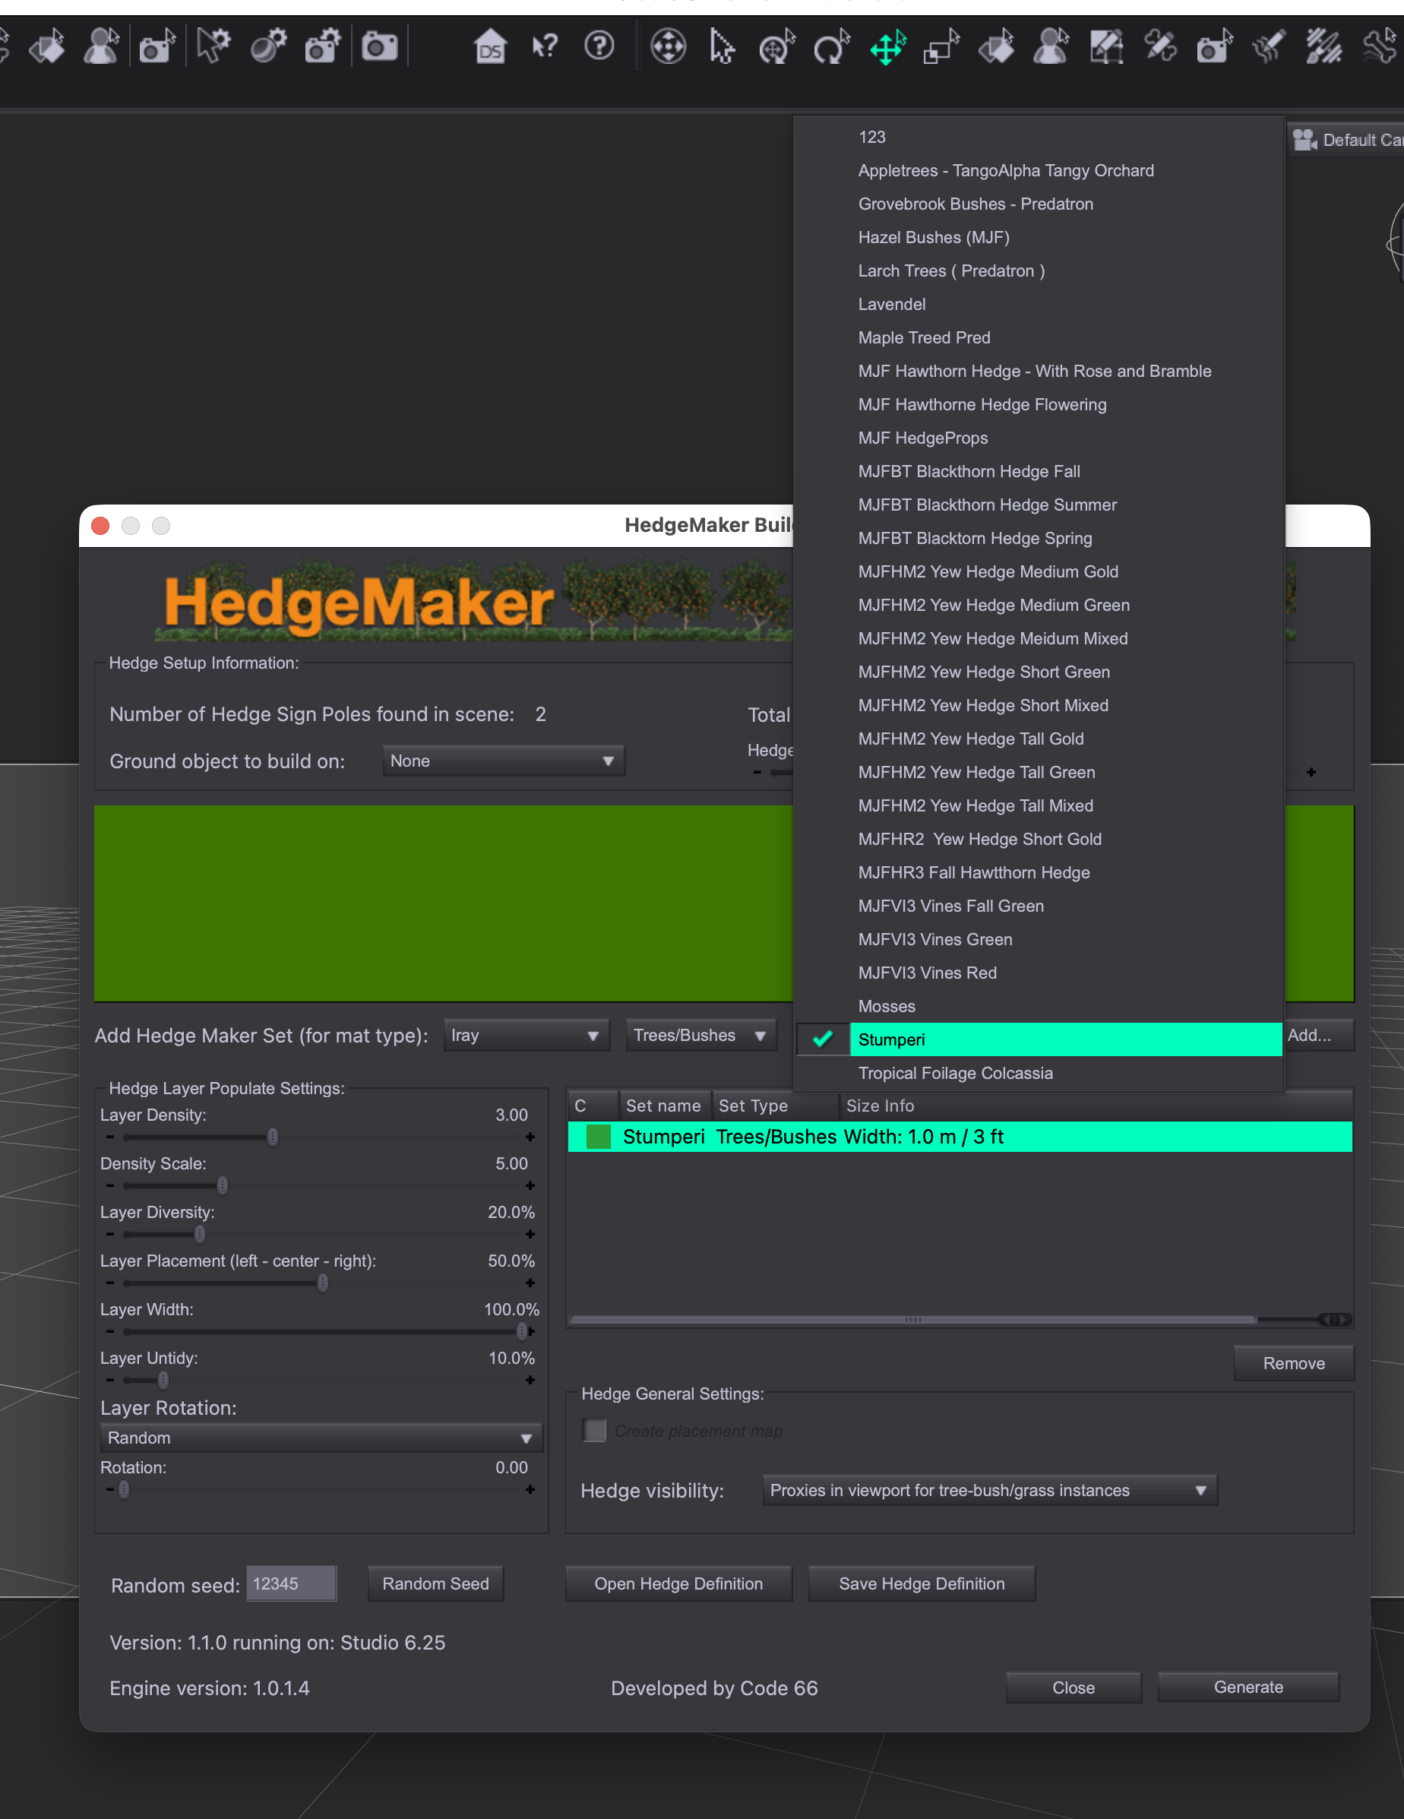
Task: Click the green color swatch in Stumperi row
Action: (598, 1137)
